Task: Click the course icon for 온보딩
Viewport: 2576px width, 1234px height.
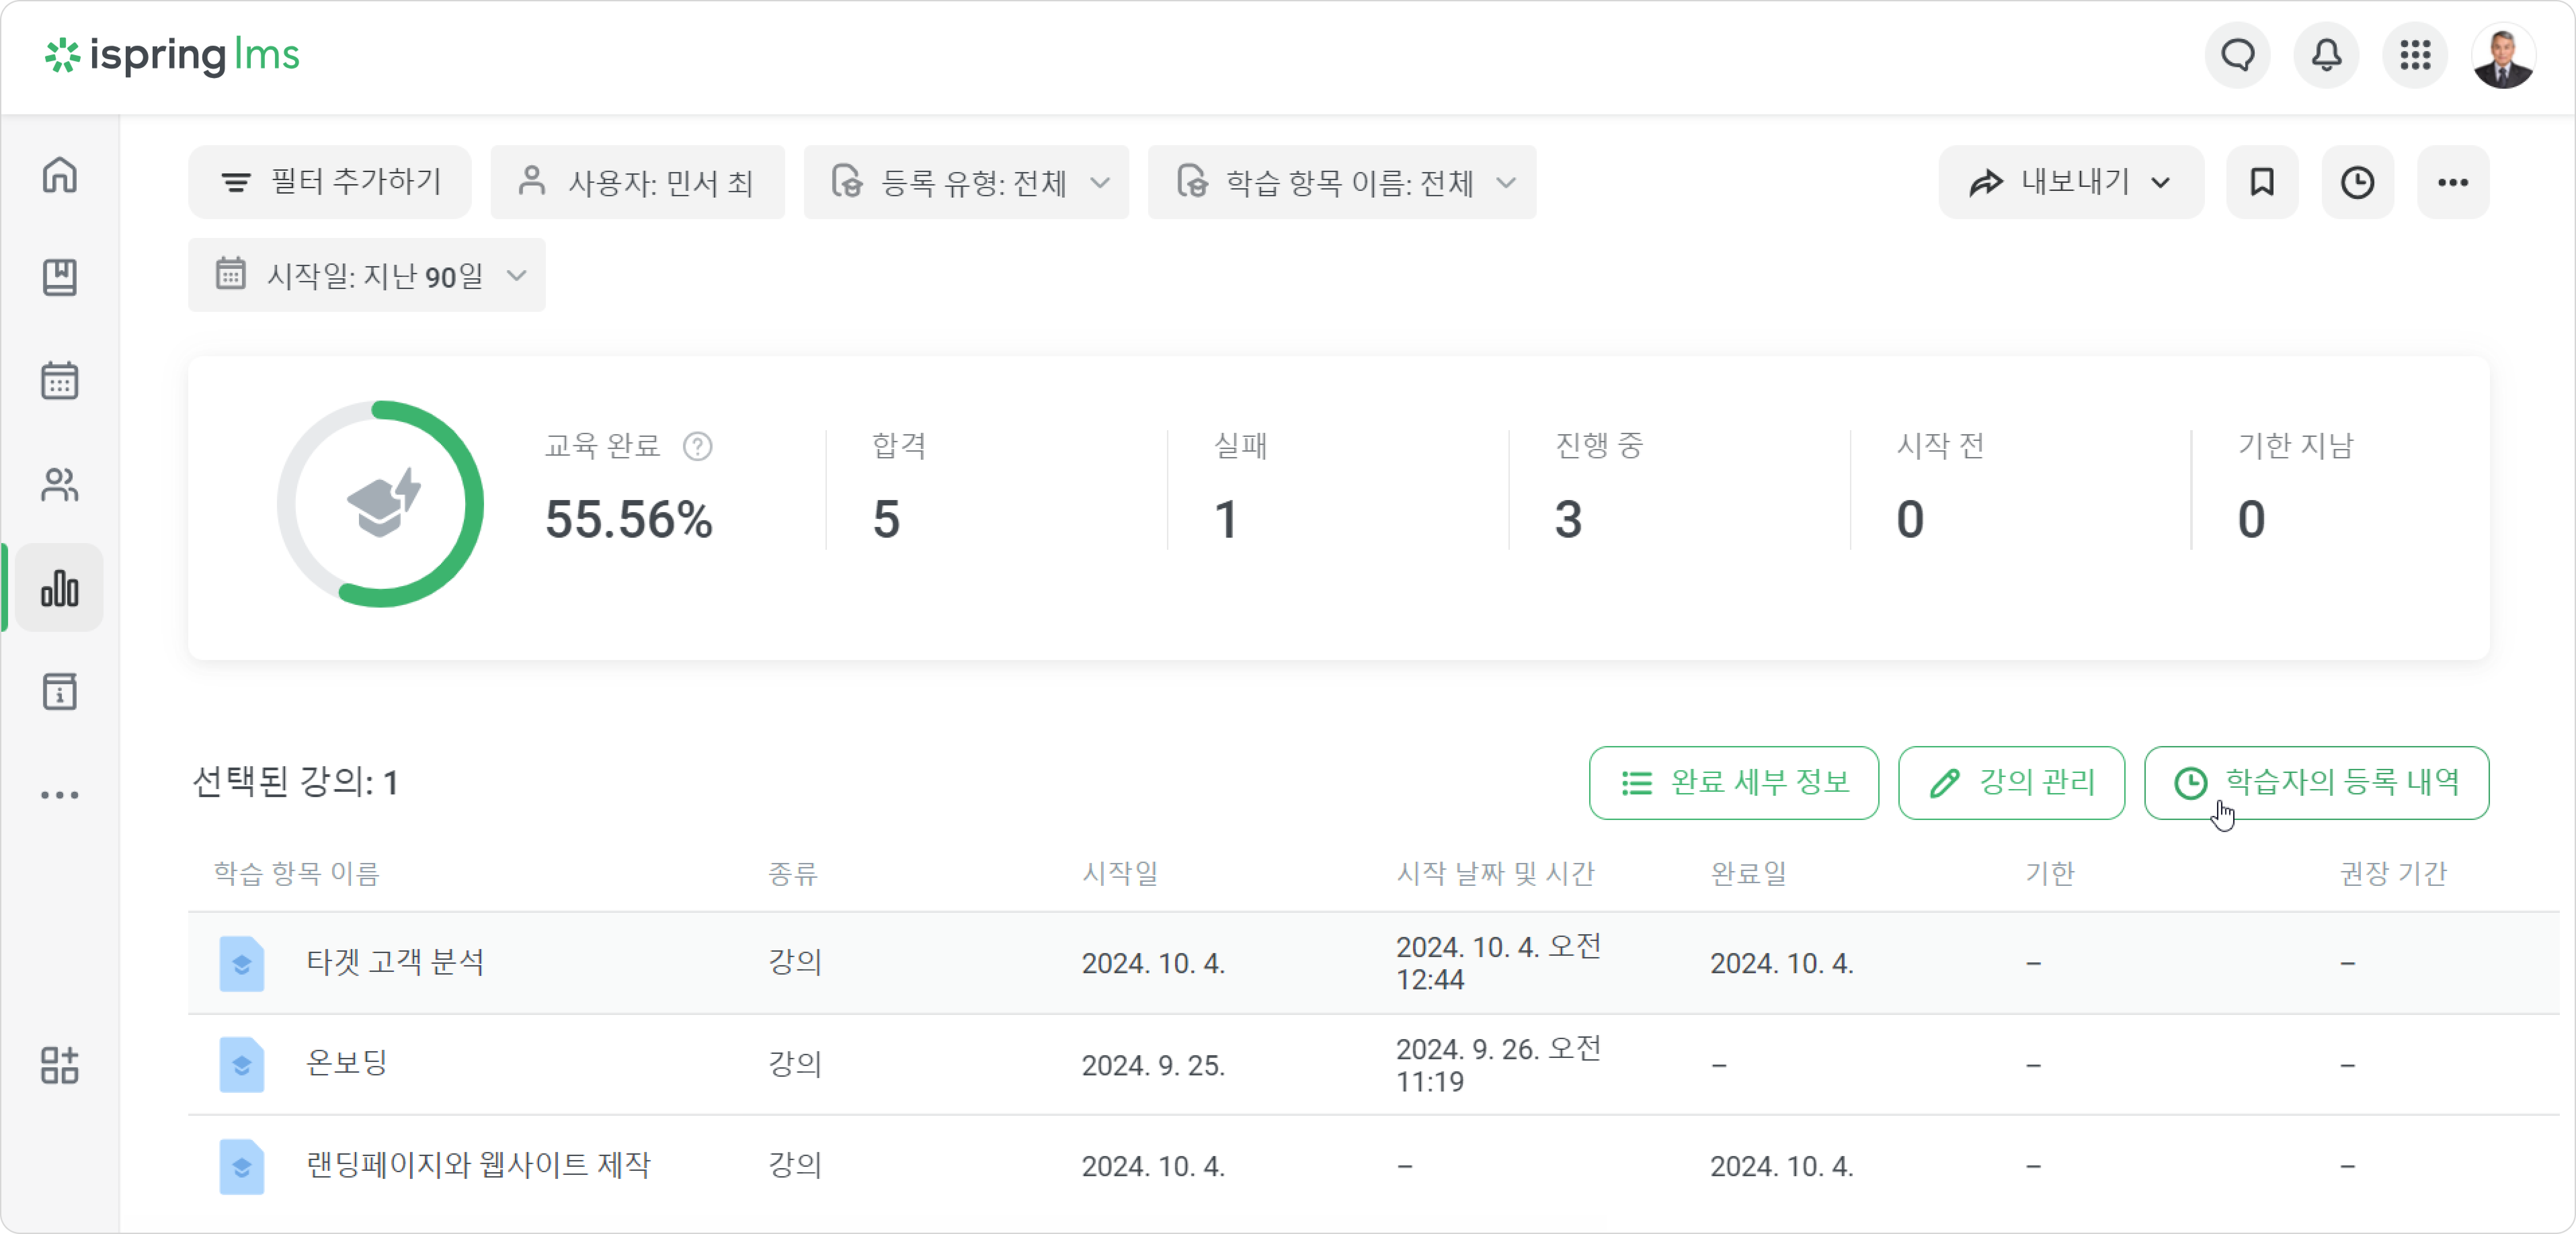Action: (x=242, y=1065)
